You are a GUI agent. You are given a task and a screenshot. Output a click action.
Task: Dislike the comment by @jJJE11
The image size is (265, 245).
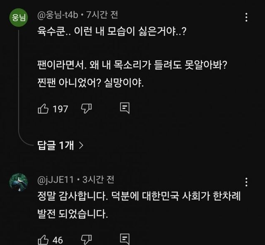coord(86,239)
